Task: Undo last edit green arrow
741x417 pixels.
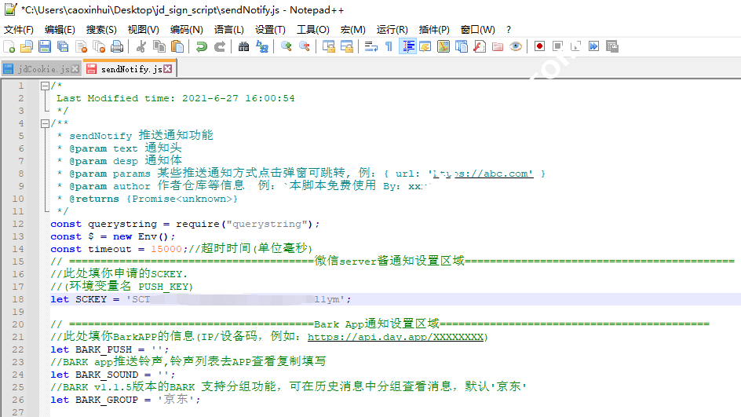Action: pos(201,46)
